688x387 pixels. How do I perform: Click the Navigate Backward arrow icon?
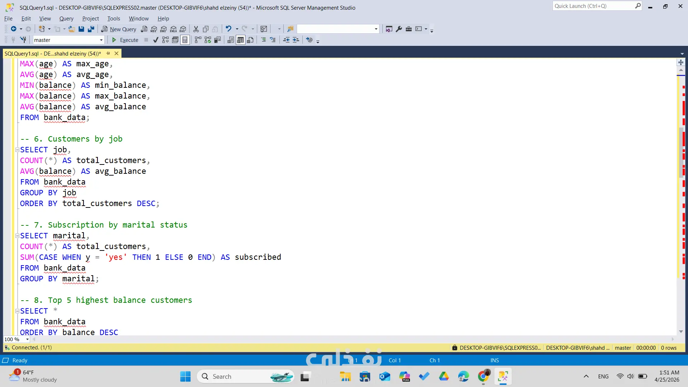click(x=14, y=29)
